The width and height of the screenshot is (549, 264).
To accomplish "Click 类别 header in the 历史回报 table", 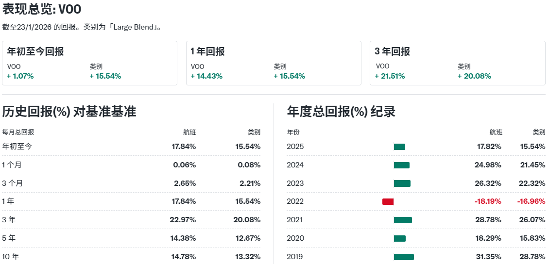I will 254,132.
